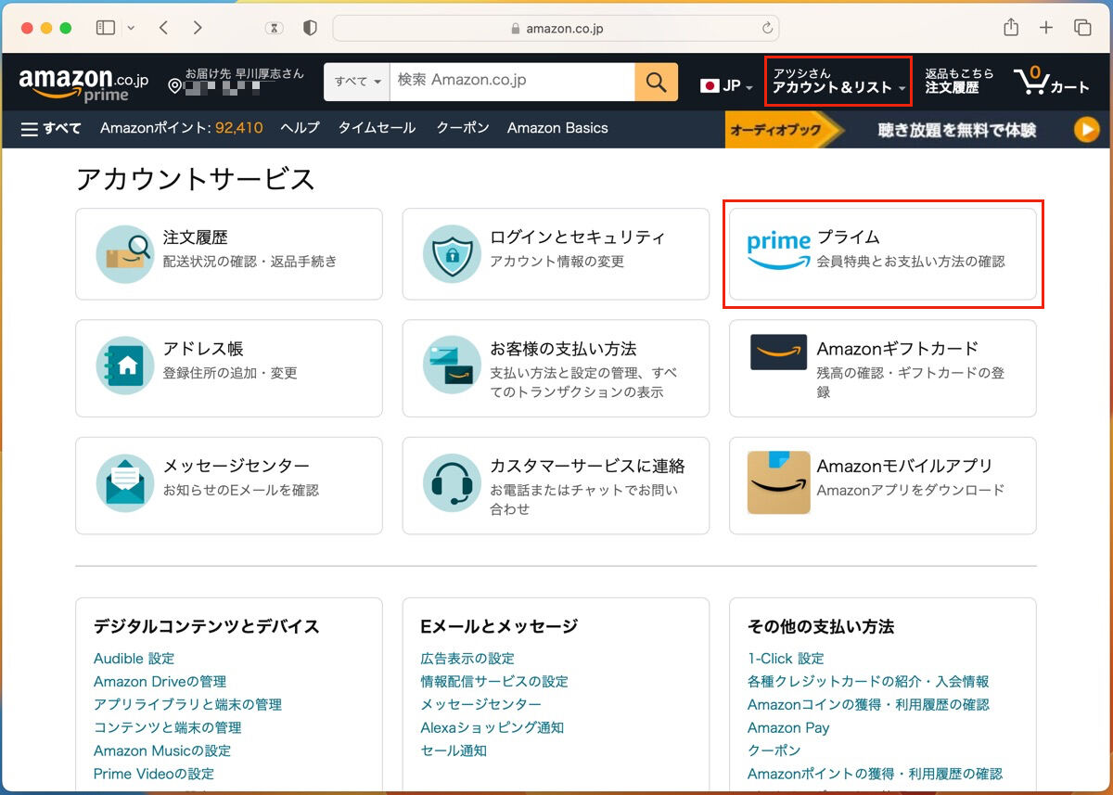Click the Amazon.co.jp prime logo
Image resolution: width=1113 pixels, height=795 pixels.
click(83, 84)
